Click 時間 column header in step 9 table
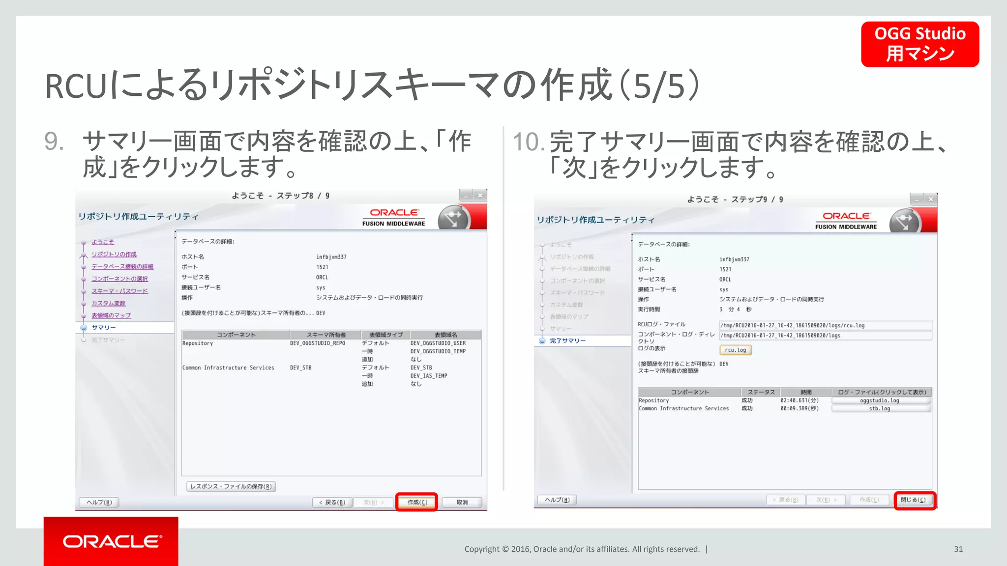1007x566 pixels. pyautogui.click(x=806, y=392)
